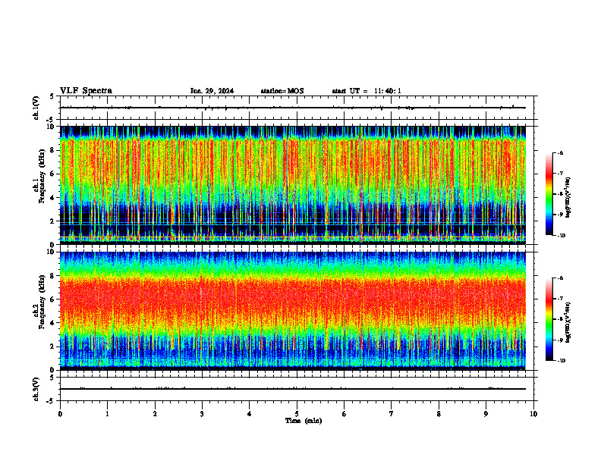The height and width of the screenshot is (464, 601).
Task: Click time-axis tick label "7"
Action: click(392, 414)
